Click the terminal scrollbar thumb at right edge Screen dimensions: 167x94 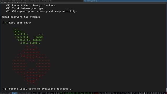[x=166, y=90]
